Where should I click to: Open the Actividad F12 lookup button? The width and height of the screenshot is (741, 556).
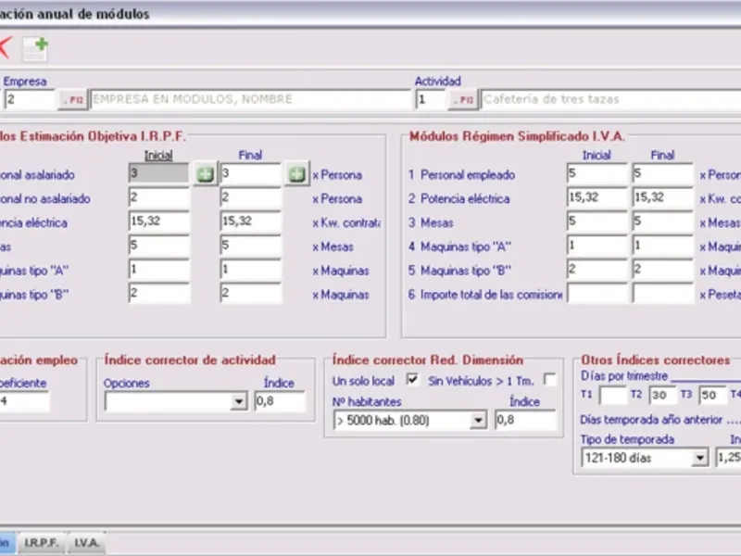(462, 100)
